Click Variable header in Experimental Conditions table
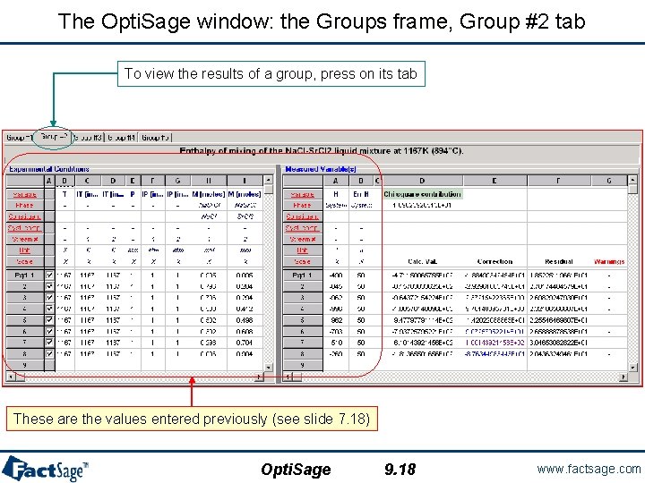This screenshot has width=645, height=483. (25, 194)
